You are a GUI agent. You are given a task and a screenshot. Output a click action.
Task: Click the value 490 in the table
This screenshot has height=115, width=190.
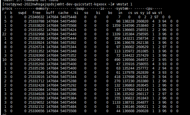click(x=117, y=60)
